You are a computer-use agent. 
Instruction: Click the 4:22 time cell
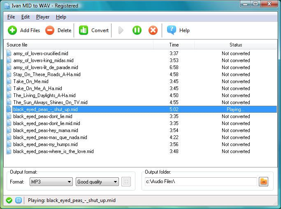point(174,137)
